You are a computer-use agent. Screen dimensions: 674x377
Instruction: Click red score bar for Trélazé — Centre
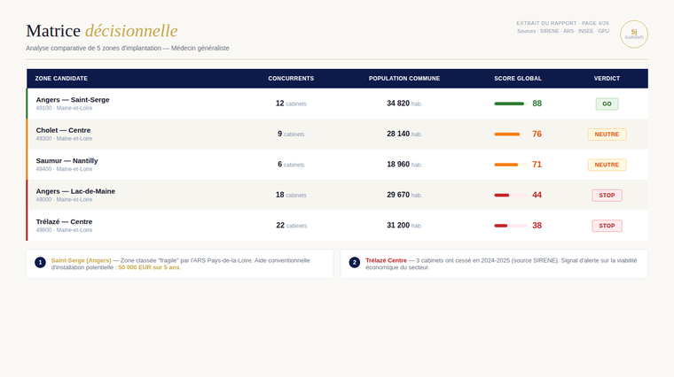501,226
